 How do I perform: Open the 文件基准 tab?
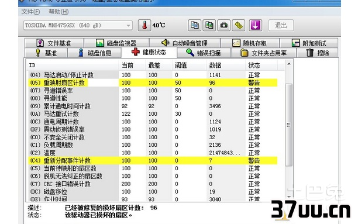click(54, 43)
